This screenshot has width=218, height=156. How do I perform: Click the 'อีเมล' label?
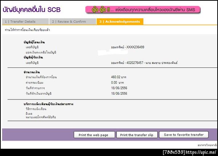(29, 114)
